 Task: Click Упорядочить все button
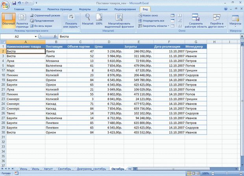click(151, 21)
